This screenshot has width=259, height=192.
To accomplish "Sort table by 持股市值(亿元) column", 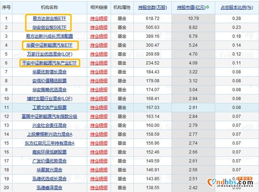I will tap(191, 7).
